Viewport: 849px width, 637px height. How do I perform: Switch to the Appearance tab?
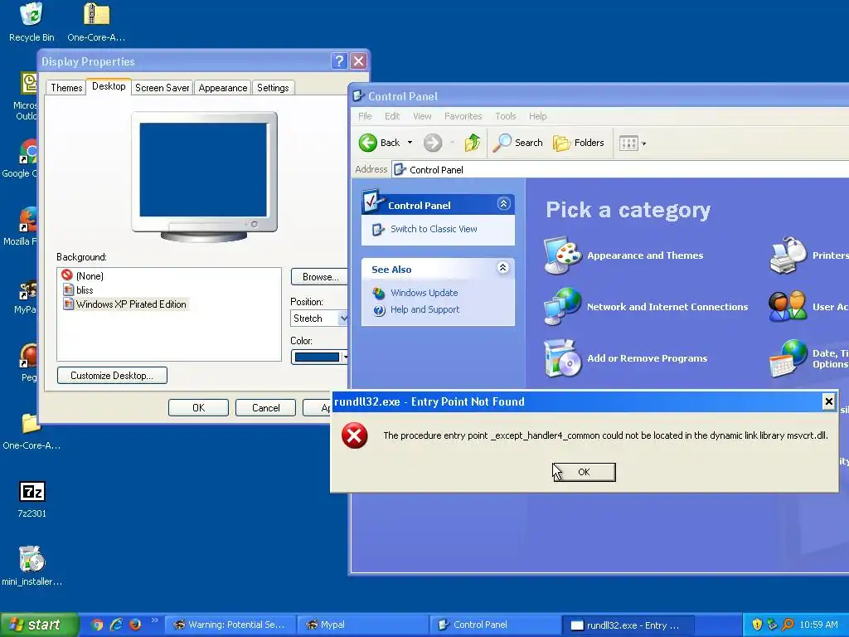click(x=222, y=88)
